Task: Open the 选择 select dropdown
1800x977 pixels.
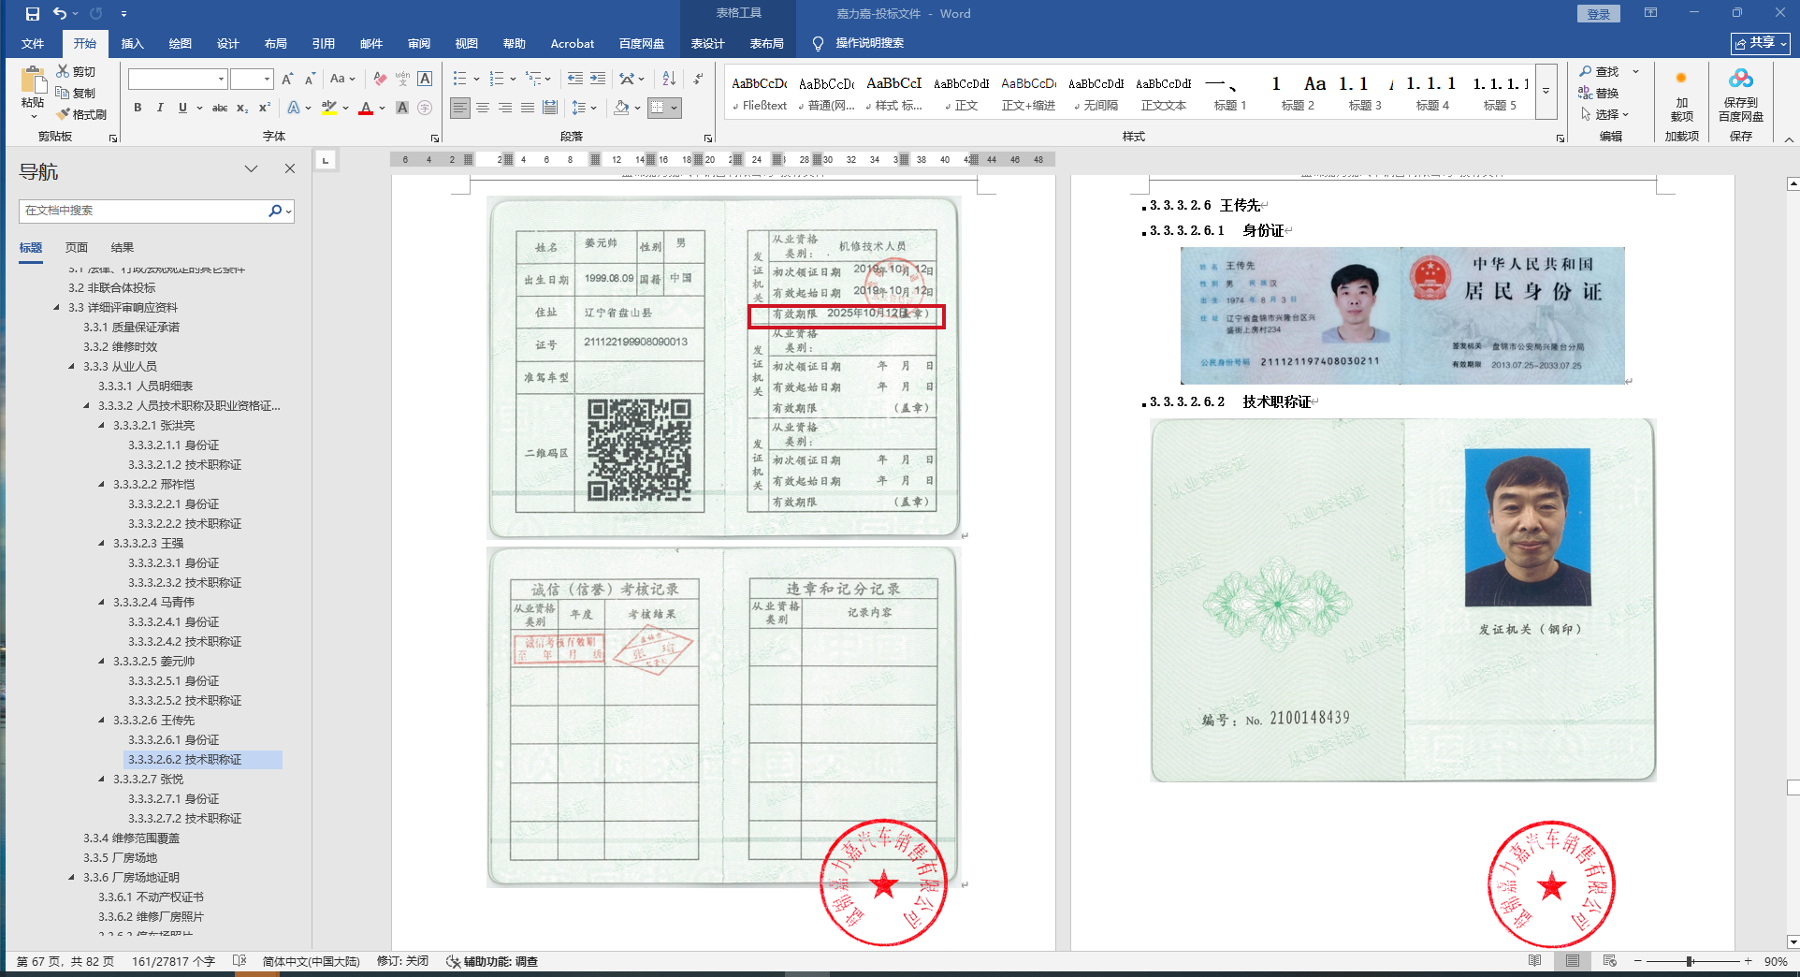Action: click(x=1605, y=114)
